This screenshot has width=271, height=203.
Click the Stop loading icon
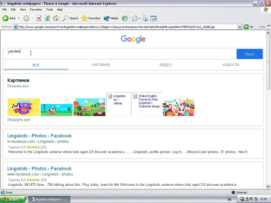39,18
